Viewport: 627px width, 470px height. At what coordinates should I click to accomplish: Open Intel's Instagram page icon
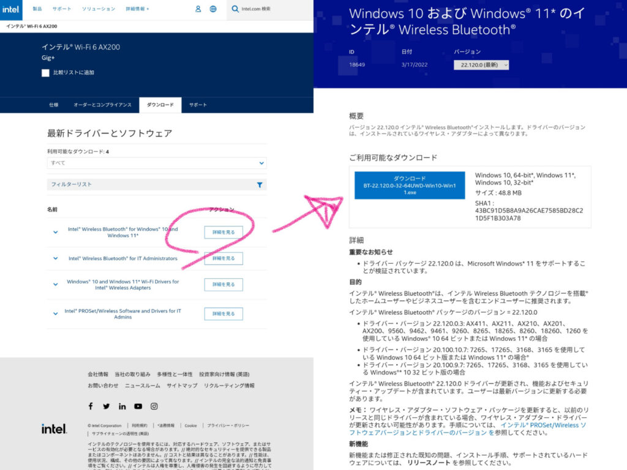(154, 406)
